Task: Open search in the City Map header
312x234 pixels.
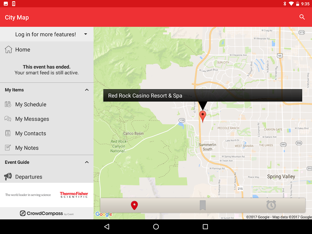Action: tap(302, 17)
